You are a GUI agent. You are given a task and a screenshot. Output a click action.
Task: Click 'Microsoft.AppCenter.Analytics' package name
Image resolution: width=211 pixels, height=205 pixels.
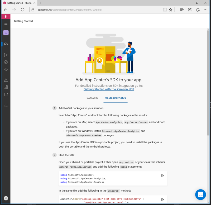tap(121, 131)
